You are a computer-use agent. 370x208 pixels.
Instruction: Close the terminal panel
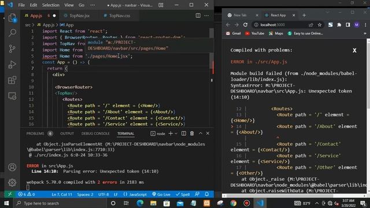tap(208, 133)
